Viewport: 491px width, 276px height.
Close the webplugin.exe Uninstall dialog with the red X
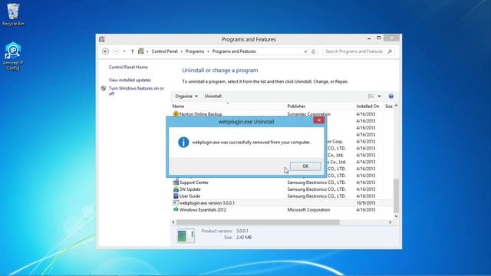coord(319,120)
